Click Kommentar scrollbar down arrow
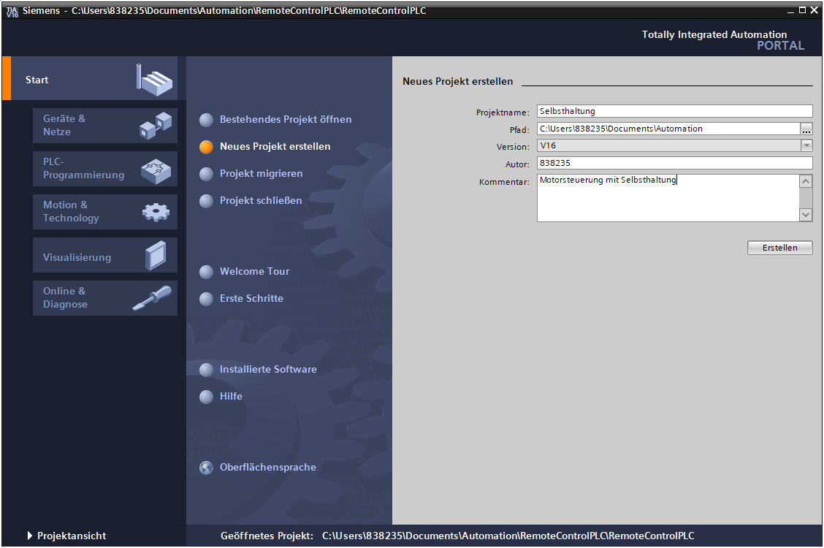 pos(806,214)
